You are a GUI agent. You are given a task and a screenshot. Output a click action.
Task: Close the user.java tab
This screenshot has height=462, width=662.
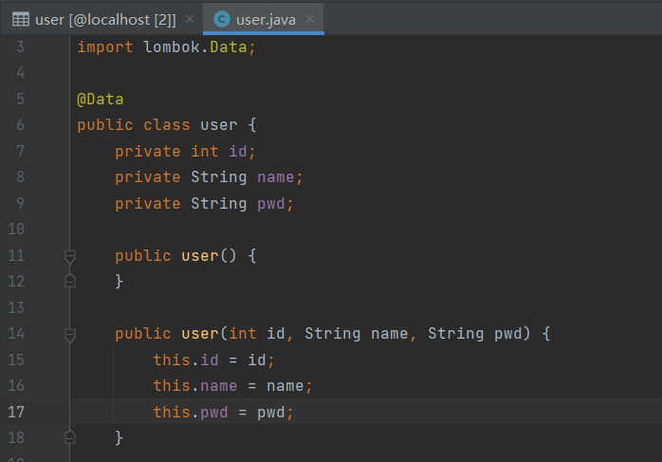310,19
